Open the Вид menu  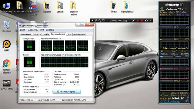[x=42, y=30]
